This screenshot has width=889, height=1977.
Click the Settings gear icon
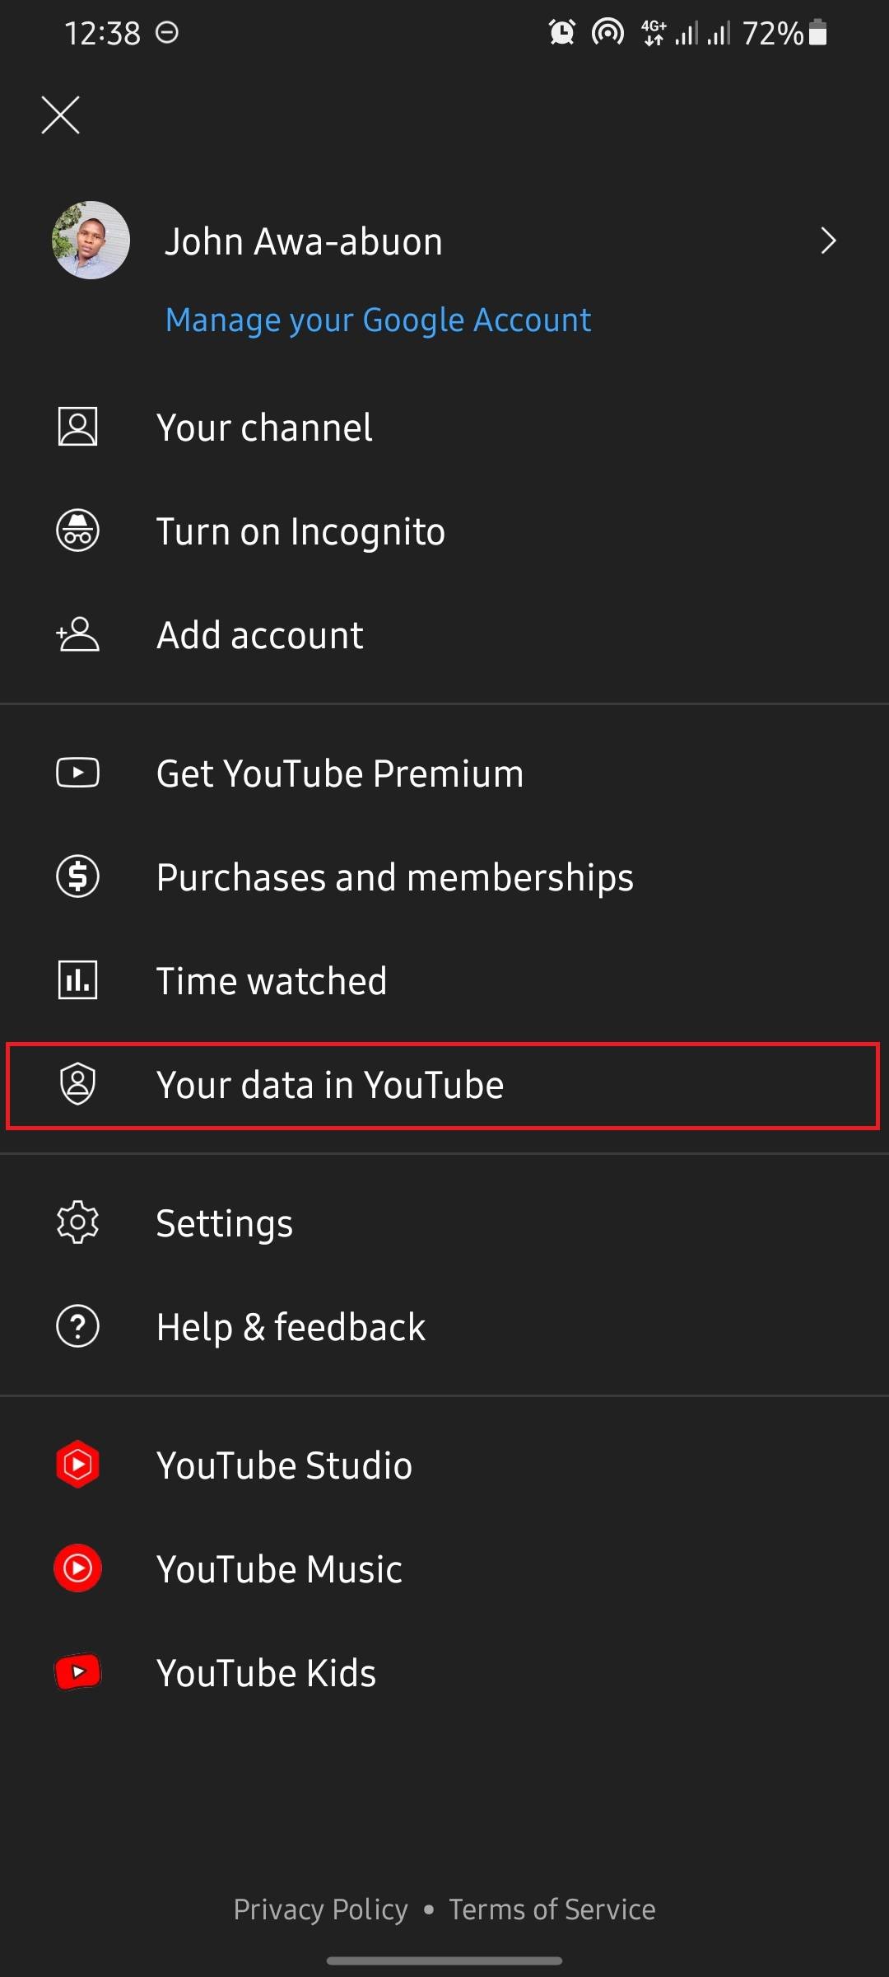[x=78, y=1222]
